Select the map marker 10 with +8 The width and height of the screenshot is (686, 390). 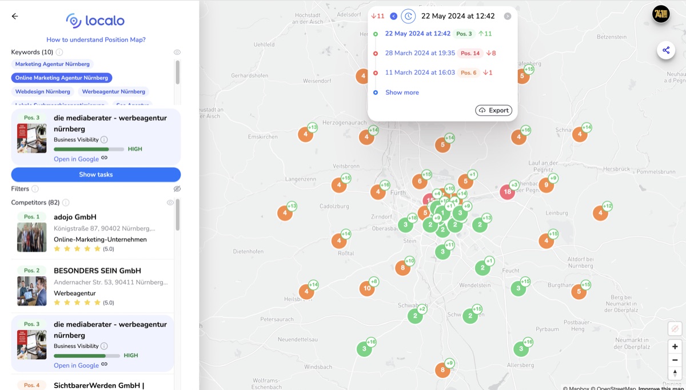pos(367,288)
